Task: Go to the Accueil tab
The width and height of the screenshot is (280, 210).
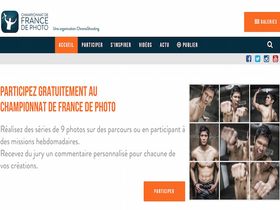Action: tap(66, 45)
